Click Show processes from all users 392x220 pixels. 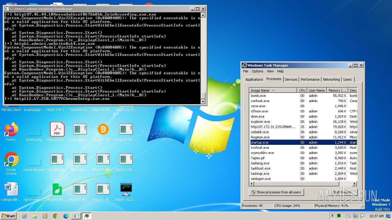(277, 192)
